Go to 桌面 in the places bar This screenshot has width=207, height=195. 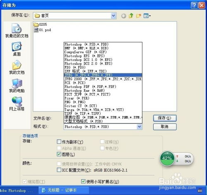tap(17, 49)
